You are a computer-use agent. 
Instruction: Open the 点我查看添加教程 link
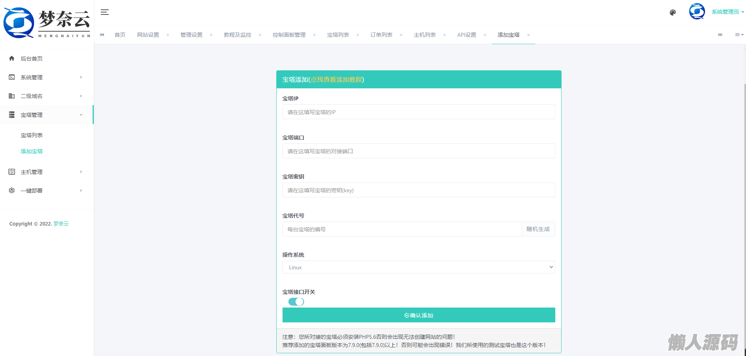coord(336,80)
